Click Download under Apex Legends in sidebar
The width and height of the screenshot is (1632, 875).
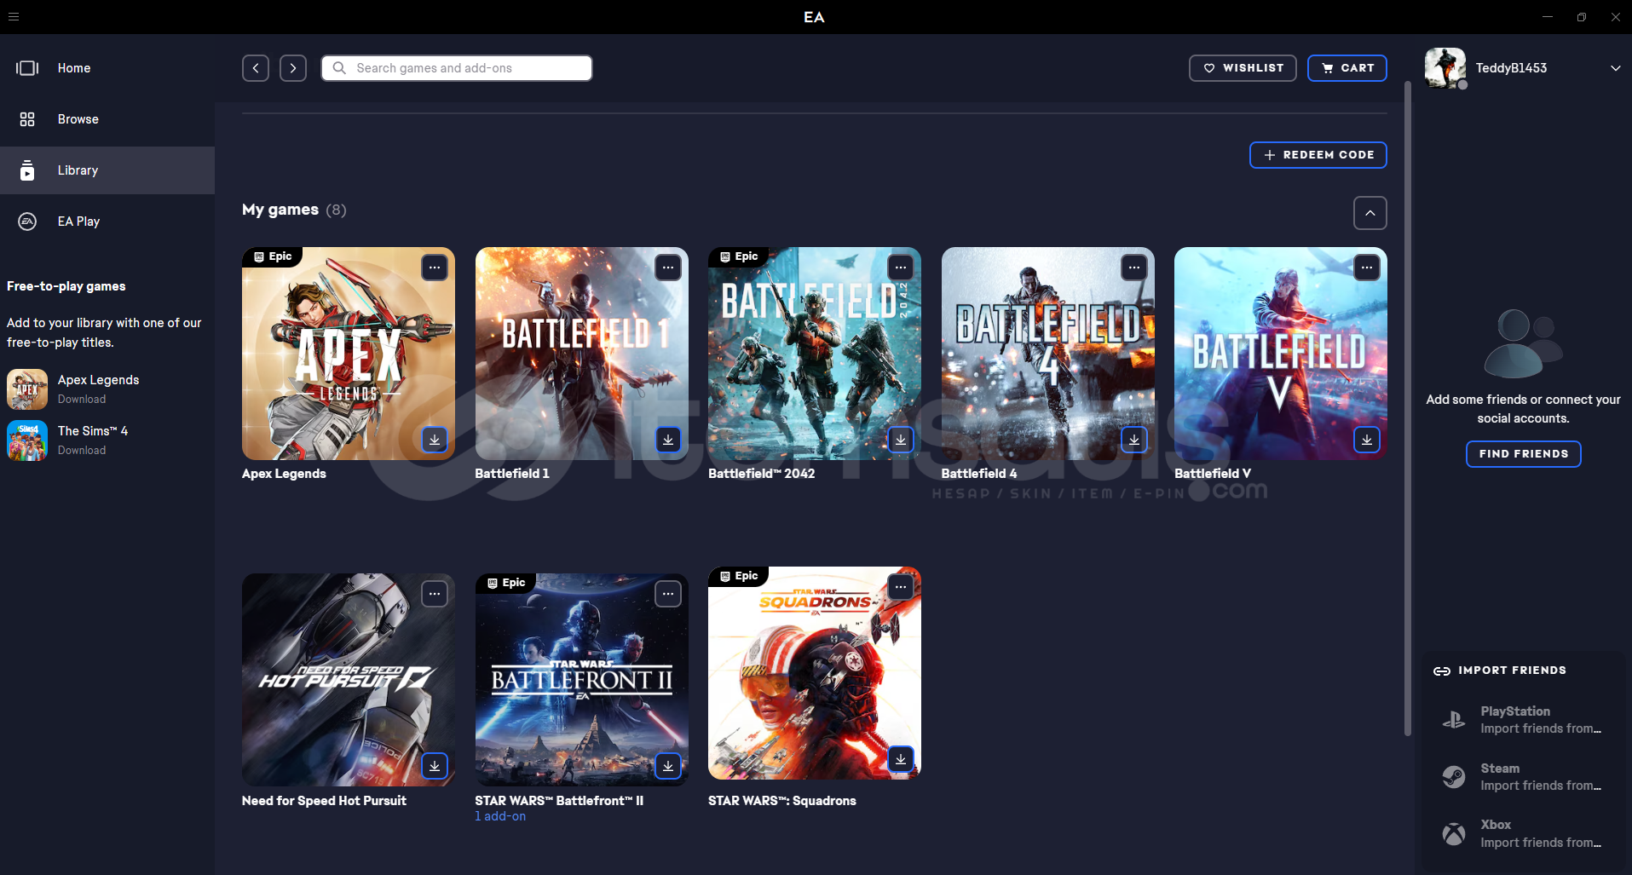pyautogui.click(x=82, y=400)
